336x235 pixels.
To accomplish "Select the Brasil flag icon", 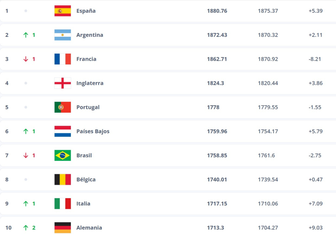I will pyautogui.click(x=62, y=156).
